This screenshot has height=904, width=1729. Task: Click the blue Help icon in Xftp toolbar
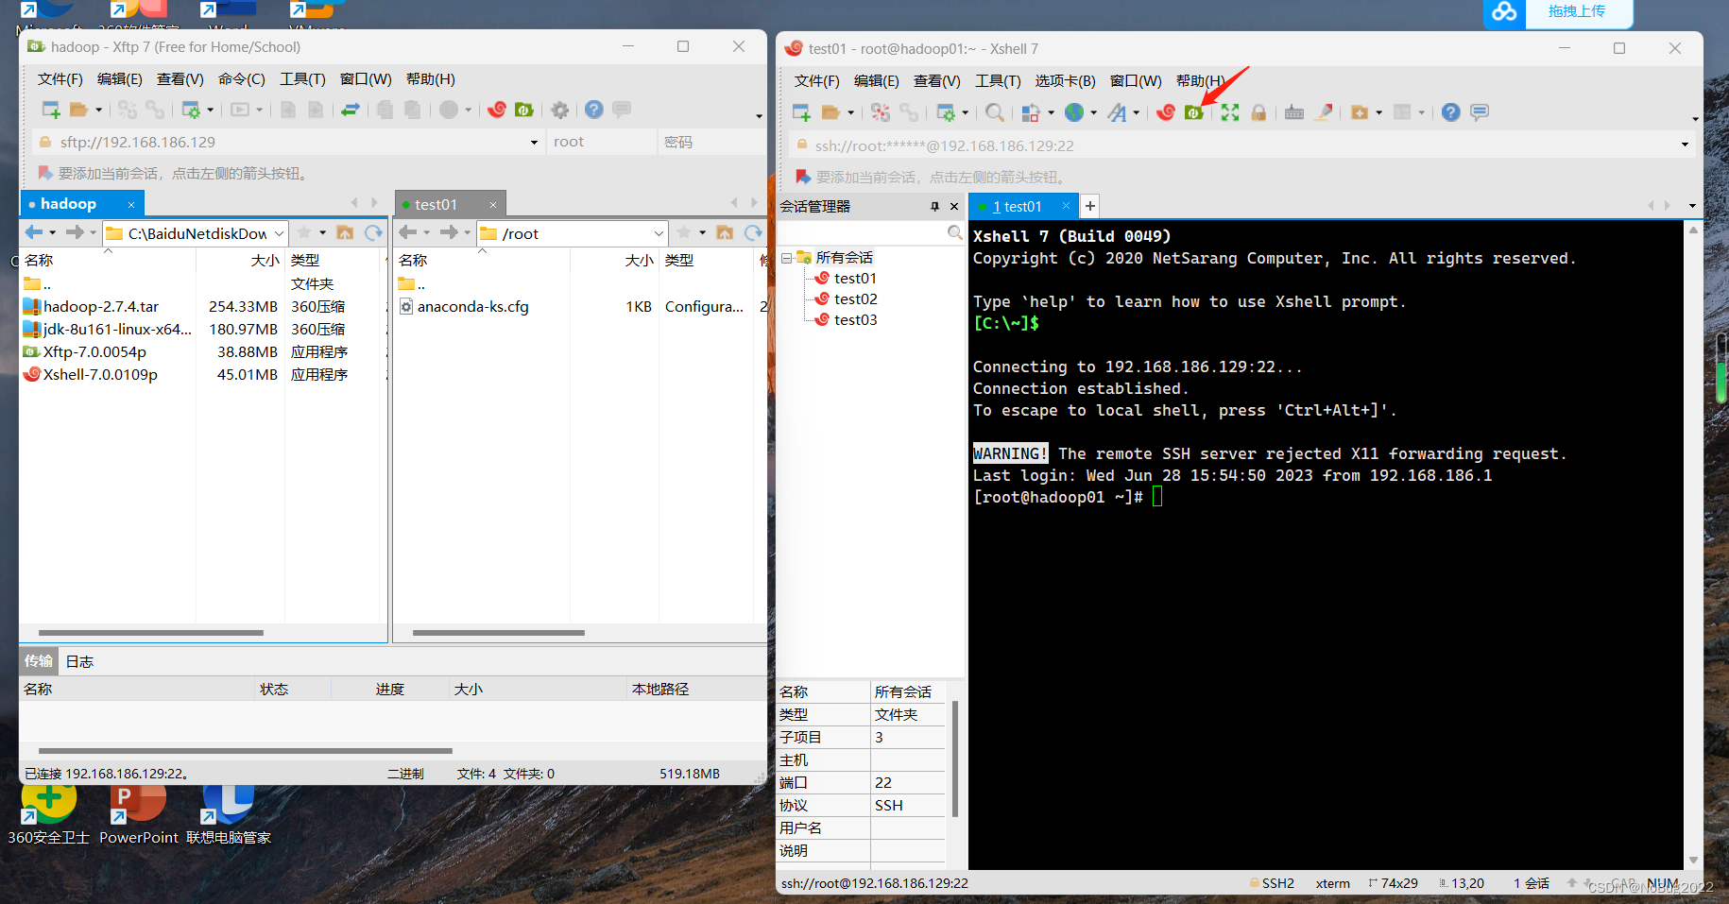(x=593, y=110)
